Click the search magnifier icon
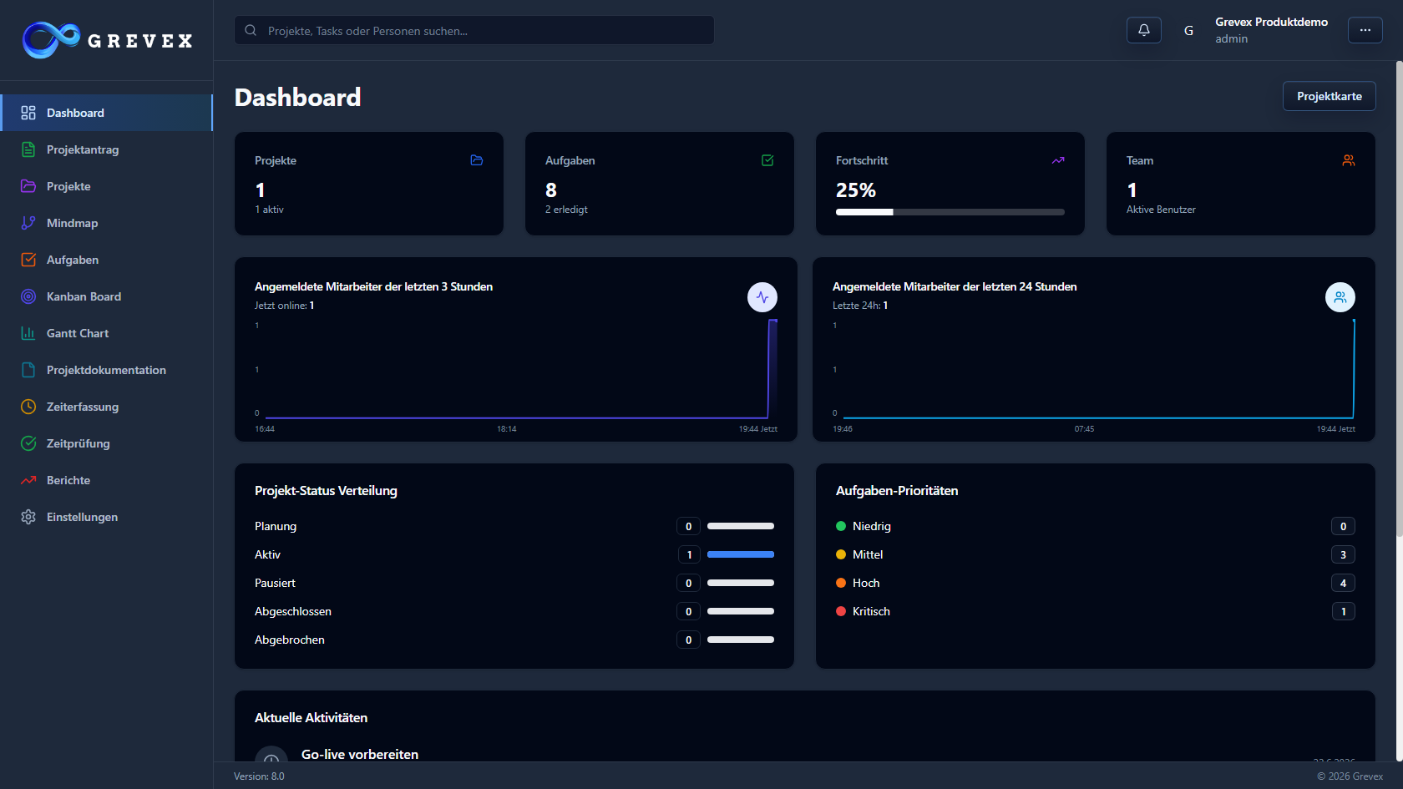 [x=251, y=30]
